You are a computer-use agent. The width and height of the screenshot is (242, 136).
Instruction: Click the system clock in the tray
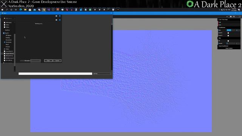coord(234,10)
